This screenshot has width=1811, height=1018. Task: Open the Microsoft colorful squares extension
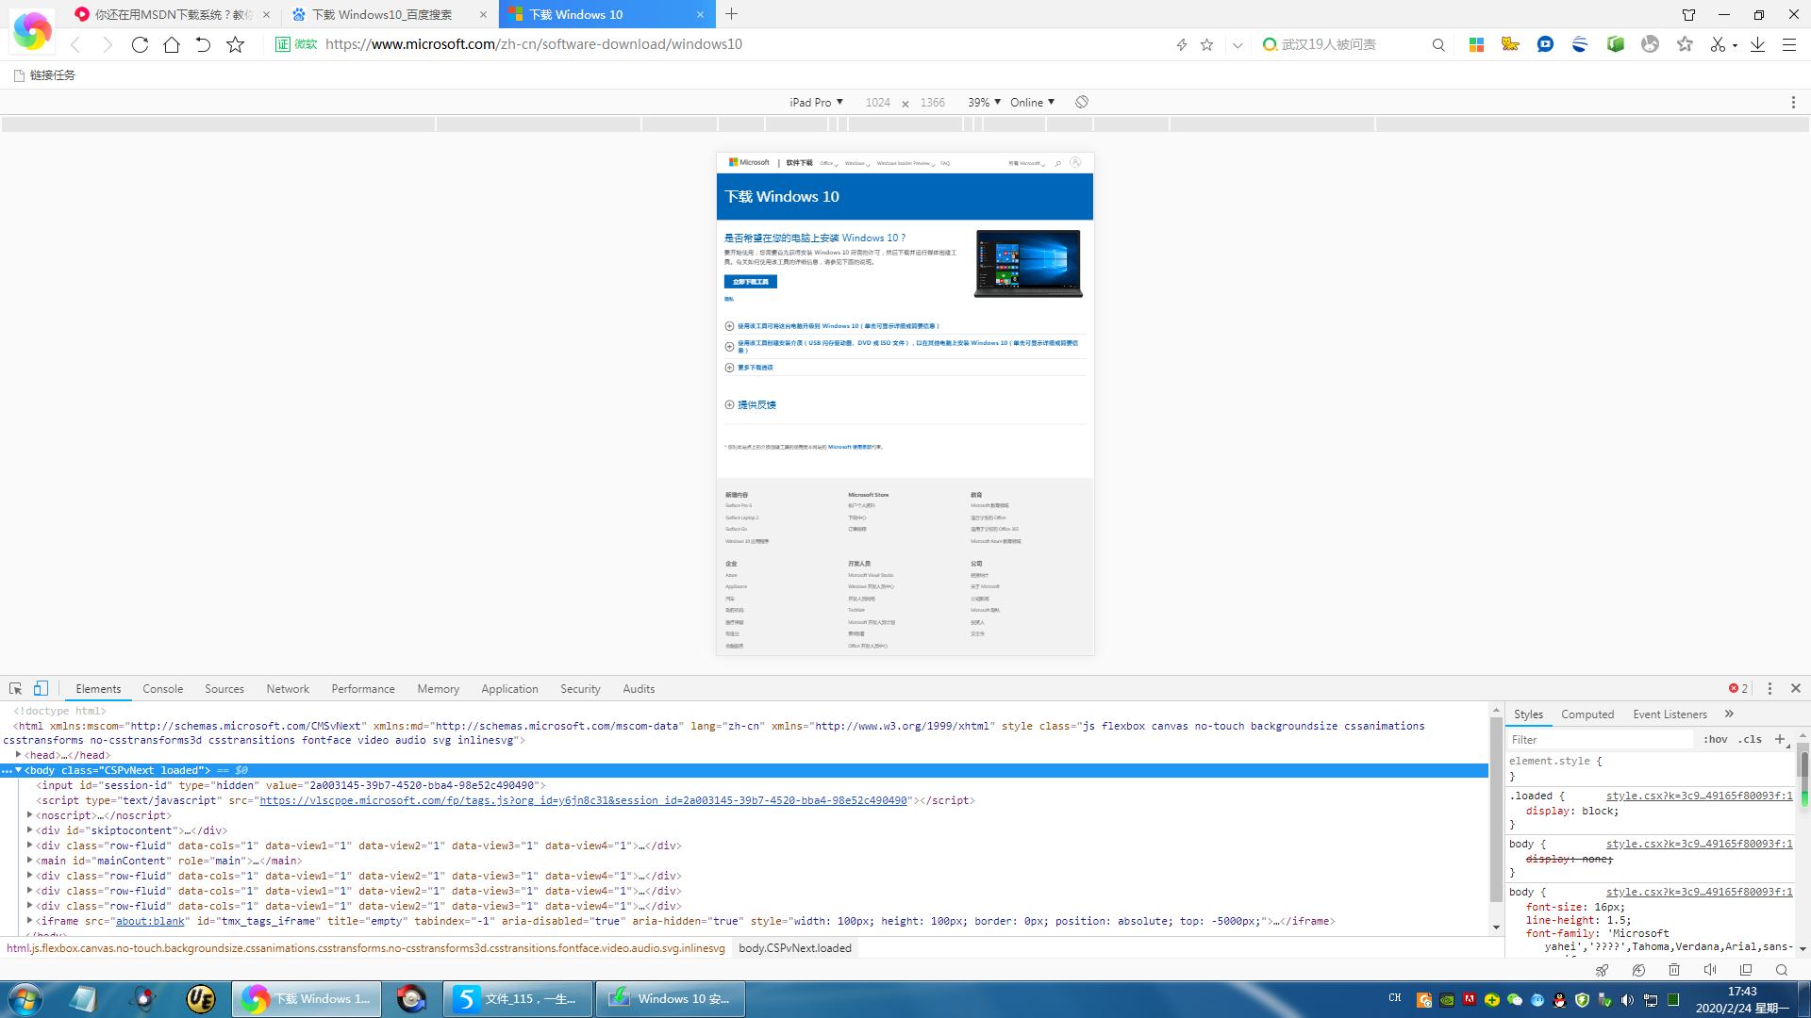(1477, 44)
